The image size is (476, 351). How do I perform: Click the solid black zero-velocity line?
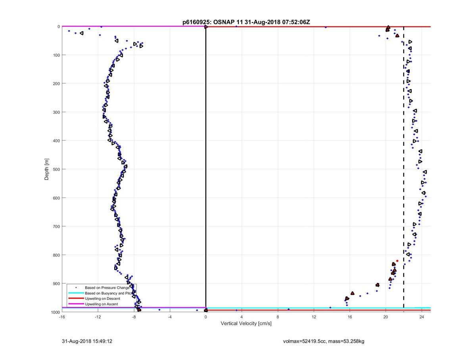click(x=206, y=169)
